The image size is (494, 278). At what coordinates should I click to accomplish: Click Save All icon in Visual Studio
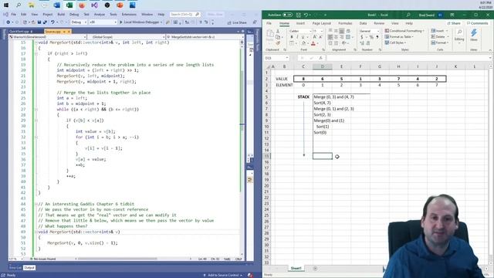(45, 22)
